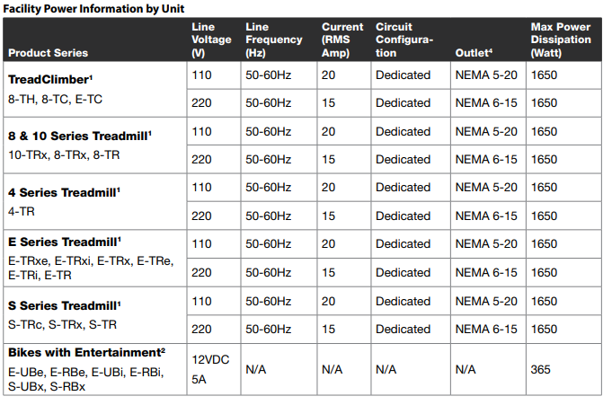Image resolution: width=612 pixels, height=405 pixels.
Task: Click the Current (RMS Amp) header
Action: click(342, 40)
